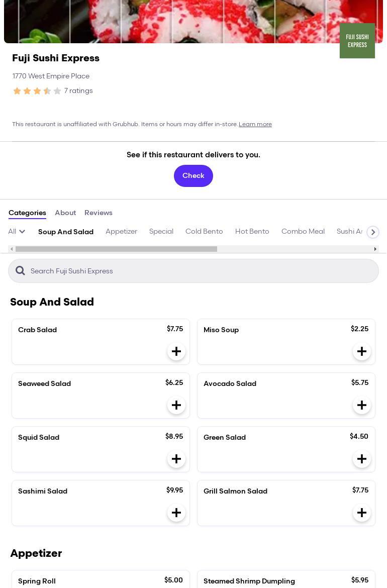Switch to the About tab
The height and width of the screenshot is (588, 387).
coord(65,213)
